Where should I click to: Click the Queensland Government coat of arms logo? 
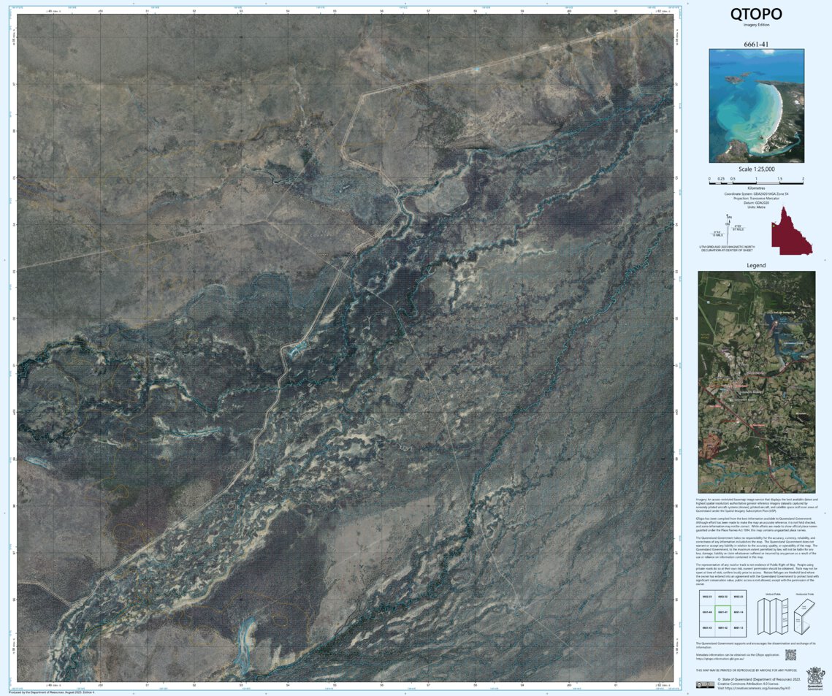816,678
